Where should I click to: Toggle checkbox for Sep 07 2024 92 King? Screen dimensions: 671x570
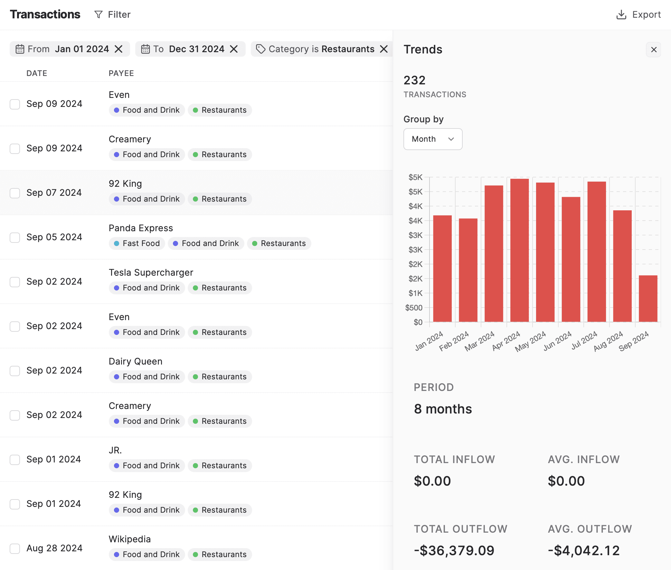(16, 192)
